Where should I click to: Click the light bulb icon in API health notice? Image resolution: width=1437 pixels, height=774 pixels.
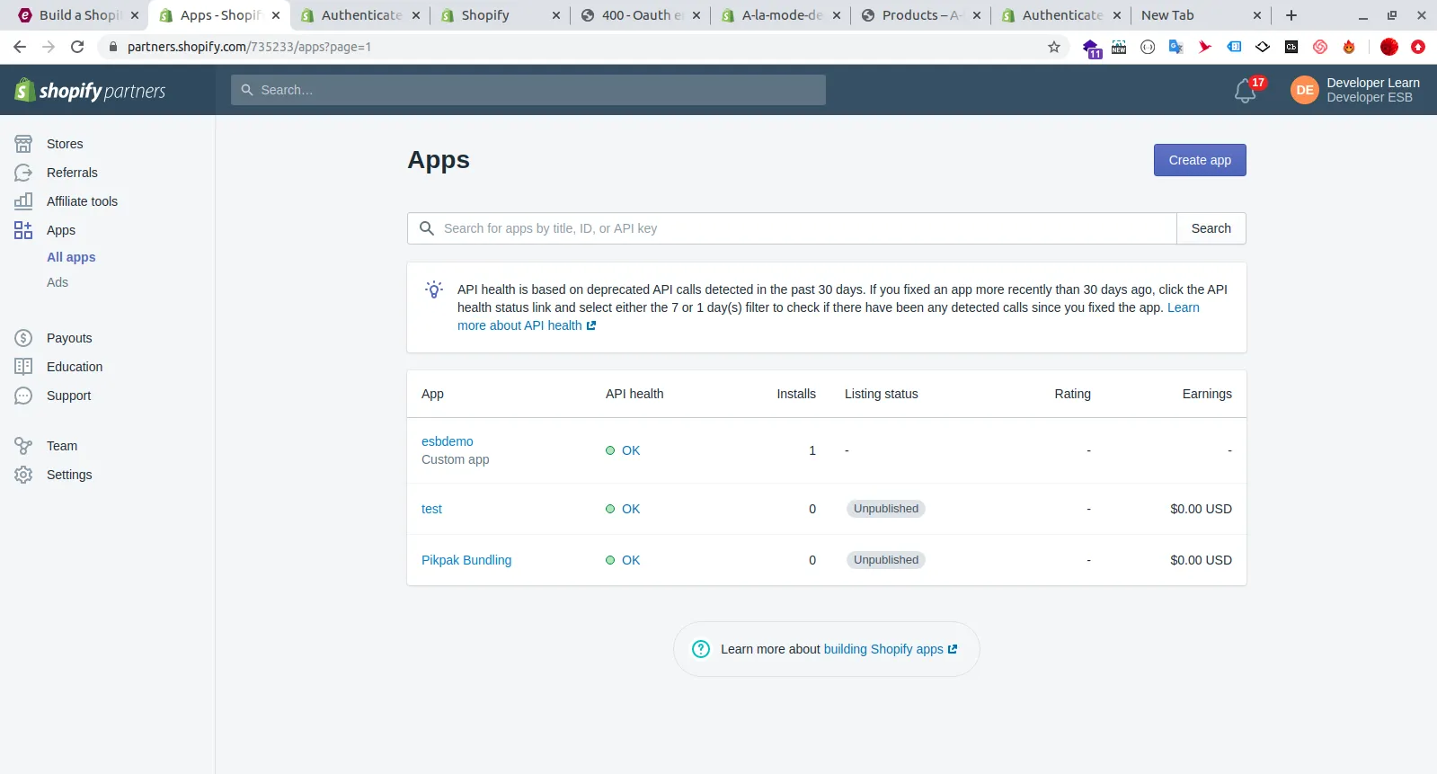434,289
